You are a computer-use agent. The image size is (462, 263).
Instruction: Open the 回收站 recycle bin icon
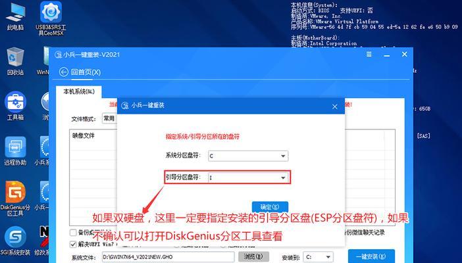pos(15,61)
